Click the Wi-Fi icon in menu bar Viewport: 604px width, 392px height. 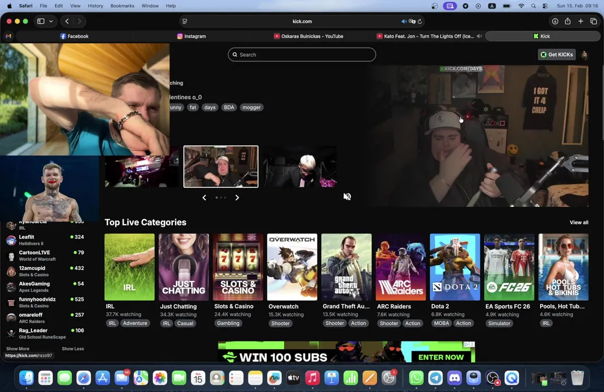[521, 6]
